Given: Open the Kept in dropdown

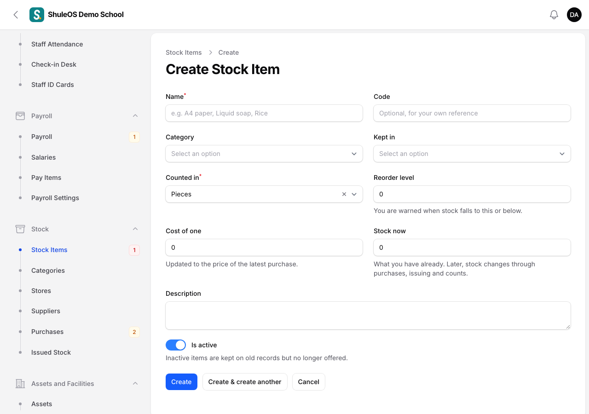Looking at the screenshot, I should point(472,154).
